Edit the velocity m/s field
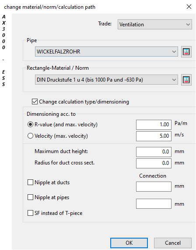Viewport: 196px width, 250px height. 154,136
